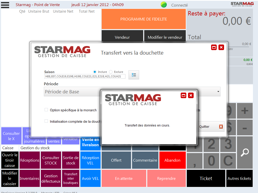
Task: Click keypad digit 0
Action: pyautogui.click(x=211, y=161)
